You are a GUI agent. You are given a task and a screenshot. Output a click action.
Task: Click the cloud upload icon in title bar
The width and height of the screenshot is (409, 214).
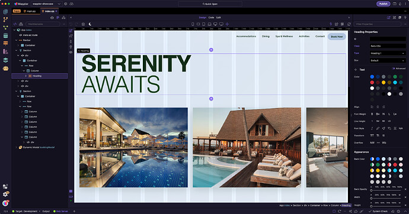(72, 4)
